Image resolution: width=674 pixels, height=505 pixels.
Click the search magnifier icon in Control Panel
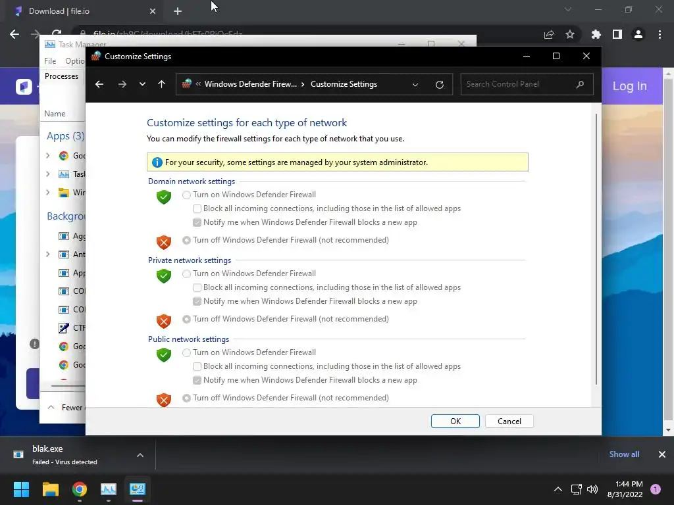pos(580,84)
